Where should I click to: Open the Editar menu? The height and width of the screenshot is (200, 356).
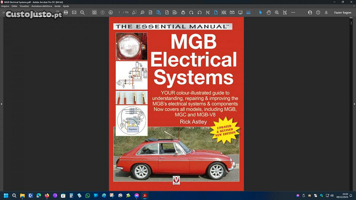[14, 6]
